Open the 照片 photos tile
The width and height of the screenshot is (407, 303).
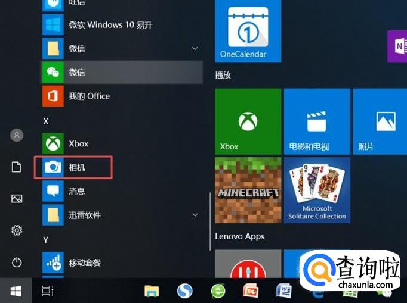(x=380, y=121)
